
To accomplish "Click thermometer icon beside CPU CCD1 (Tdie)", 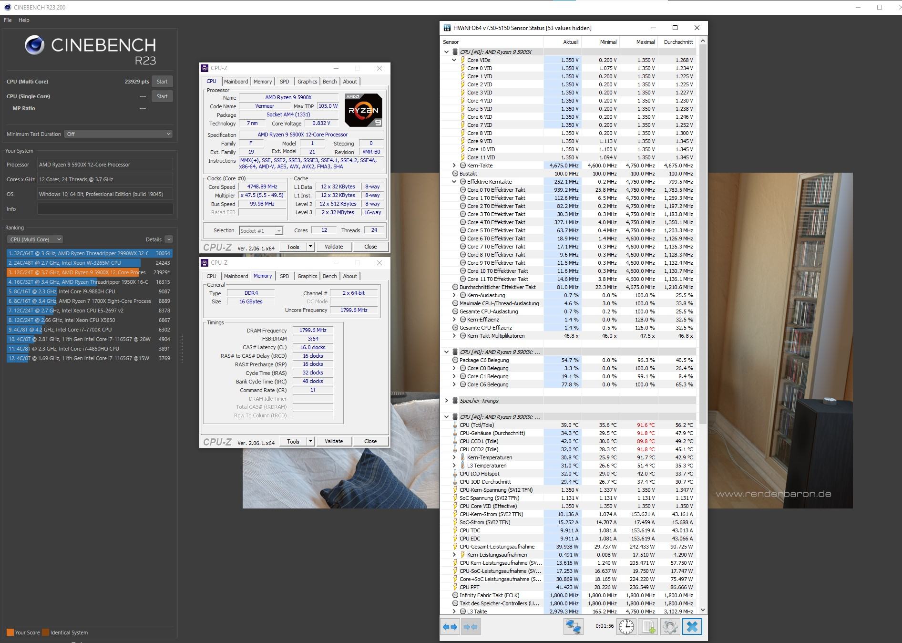I will tap(455, 441).
